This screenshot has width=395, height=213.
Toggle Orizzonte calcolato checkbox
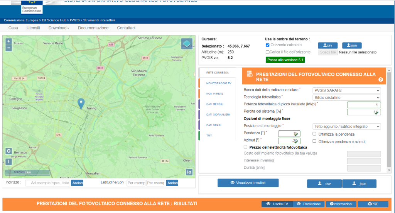pos(268,45)
